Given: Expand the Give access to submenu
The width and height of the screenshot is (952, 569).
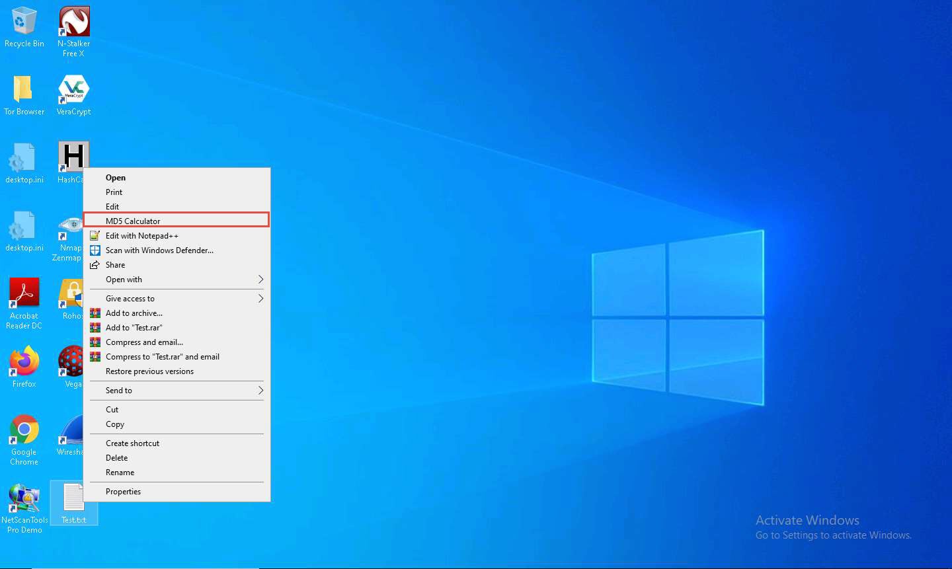Looking at the screenshot, I should 260,299.
